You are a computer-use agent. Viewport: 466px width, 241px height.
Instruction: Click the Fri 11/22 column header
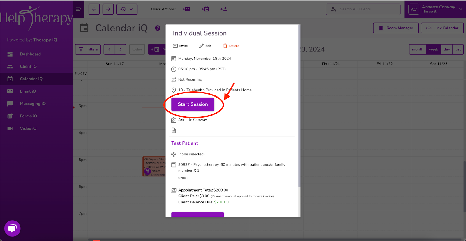point(384,64)
